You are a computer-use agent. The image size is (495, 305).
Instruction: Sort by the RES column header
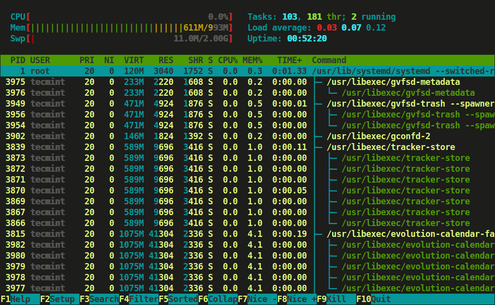coord(165,60)
